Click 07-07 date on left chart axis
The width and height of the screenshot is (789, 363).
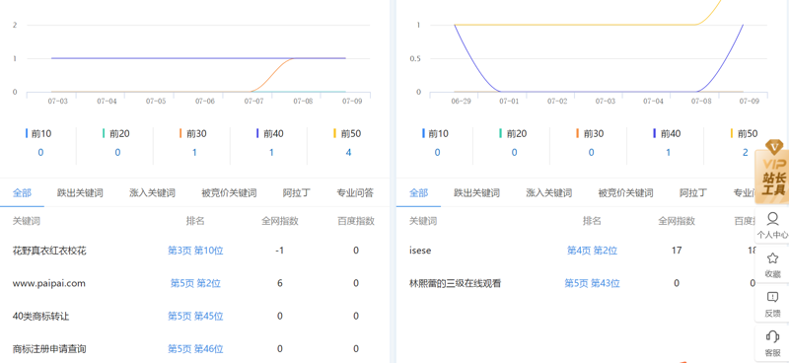(x=253, y=102)
